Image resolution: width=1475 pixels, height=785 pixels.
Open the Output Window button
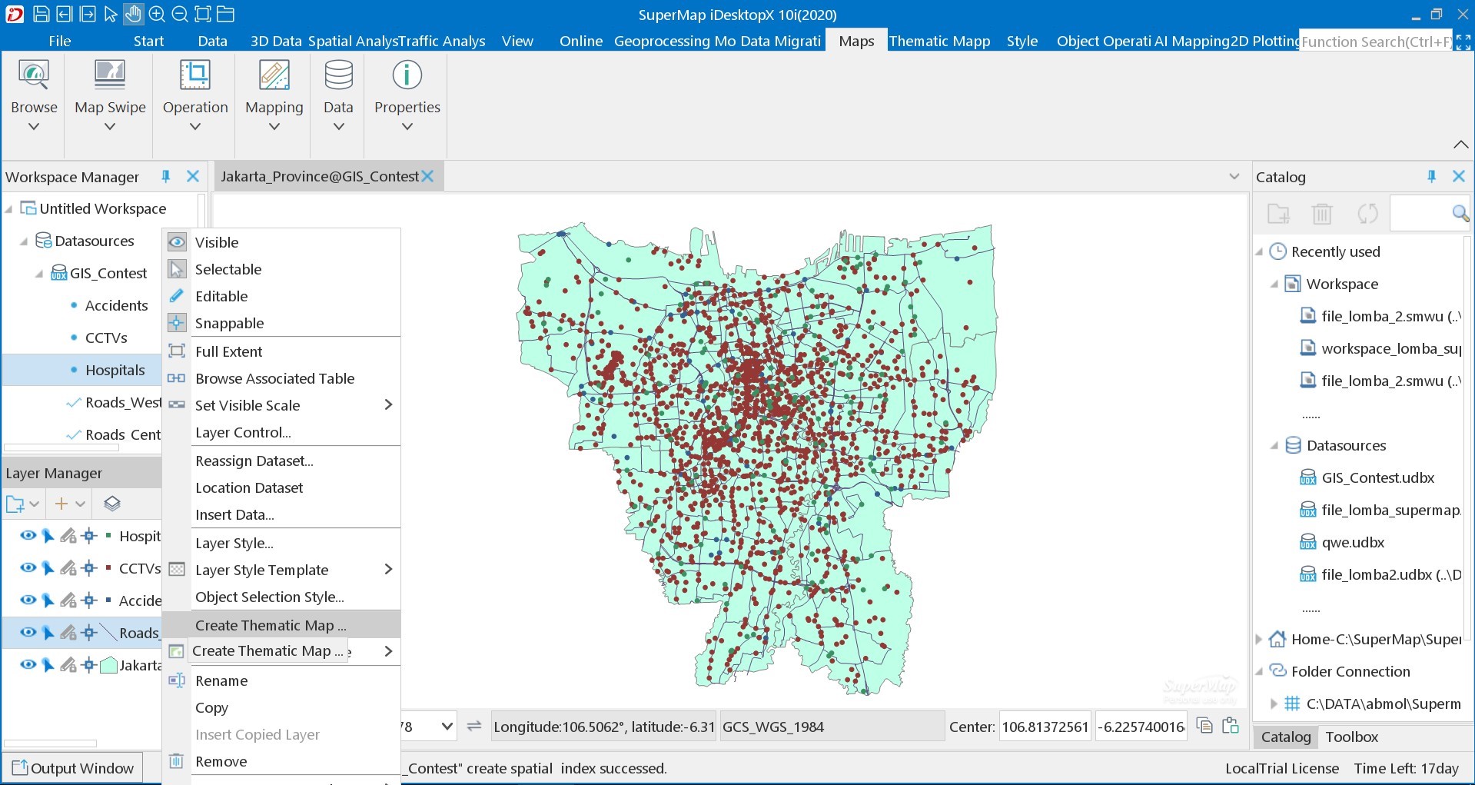[x=73, y=768]
